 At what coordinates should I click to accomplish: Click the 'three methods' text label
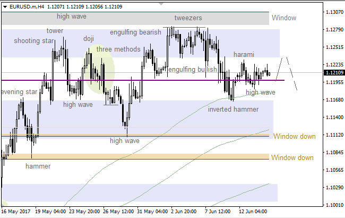[118, 49]
